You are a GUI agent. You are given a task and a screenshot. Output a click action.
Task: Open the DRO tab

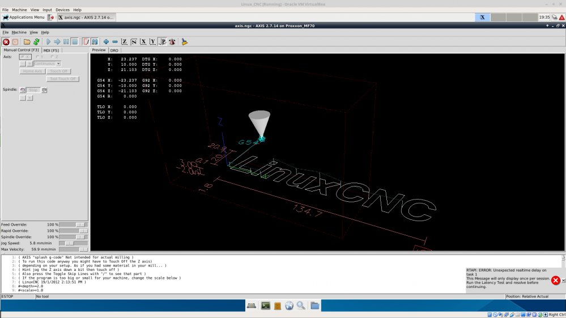114,50
